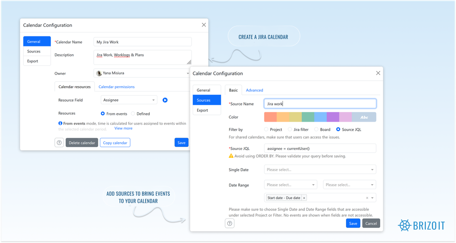Cancel the Sources configuration dialog

coord(371,223)
